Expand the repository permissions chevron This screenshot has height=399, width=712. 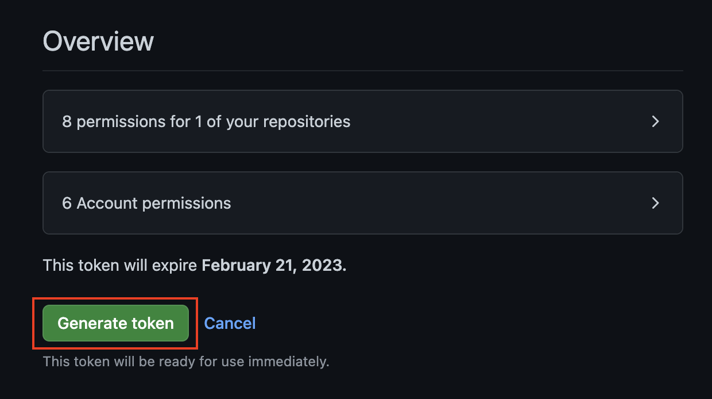click(655, 121)
